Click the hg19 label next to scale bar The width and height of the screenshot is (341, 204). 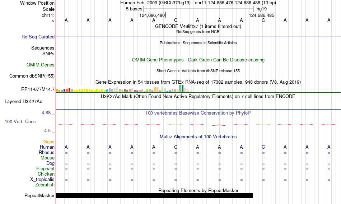262,9
